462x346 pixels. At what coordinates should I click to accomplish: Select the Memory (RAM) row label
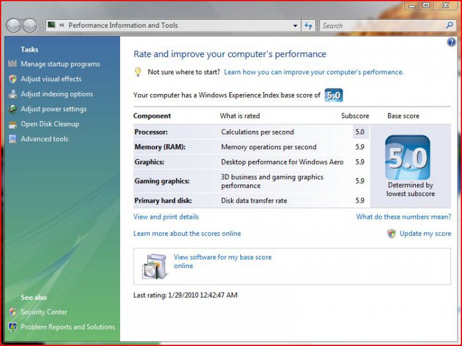coord(160,147)
